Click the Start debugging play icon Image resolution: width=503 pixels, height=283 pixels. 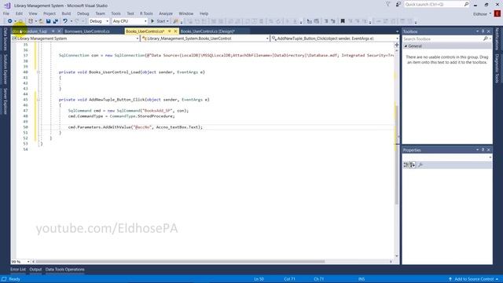[152, 21]
